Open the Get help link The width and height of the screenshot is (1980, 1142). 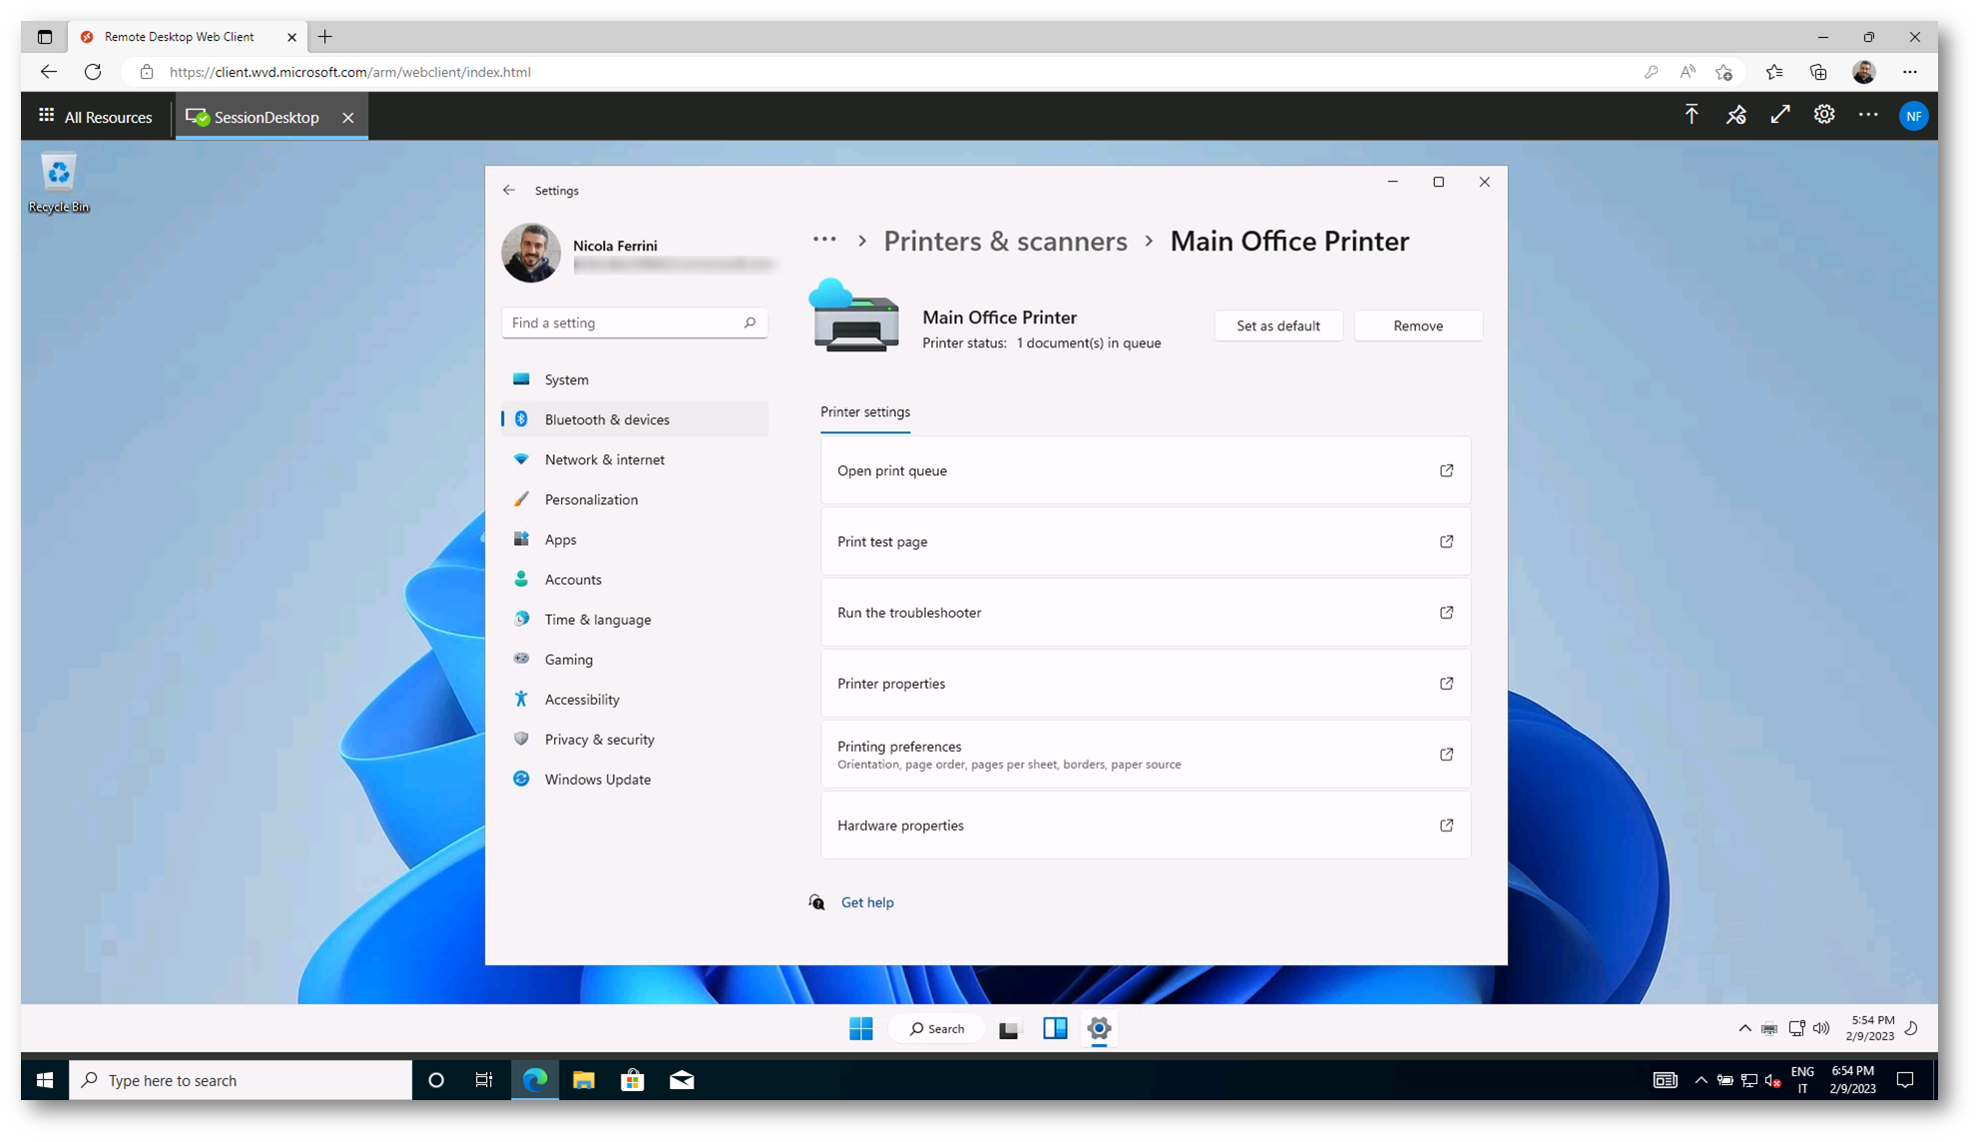(x=866, y=901)
